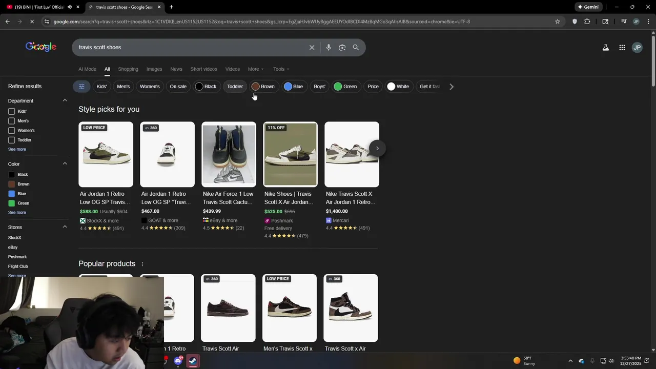The width and height of the screenshot is (656, 369).
Task: Open the 11% OFF Poshmark shoe thumbnail
Action: [x=290, y=154]
